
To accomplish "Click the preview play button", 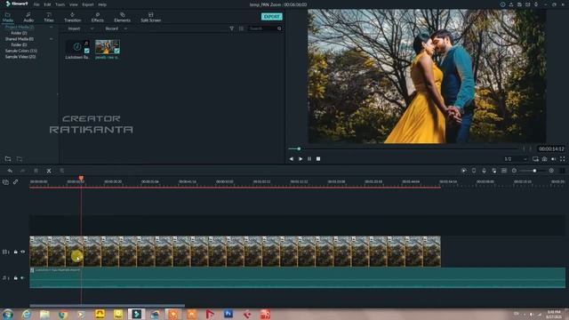I will pyautogui.click(x=301, y=159).
